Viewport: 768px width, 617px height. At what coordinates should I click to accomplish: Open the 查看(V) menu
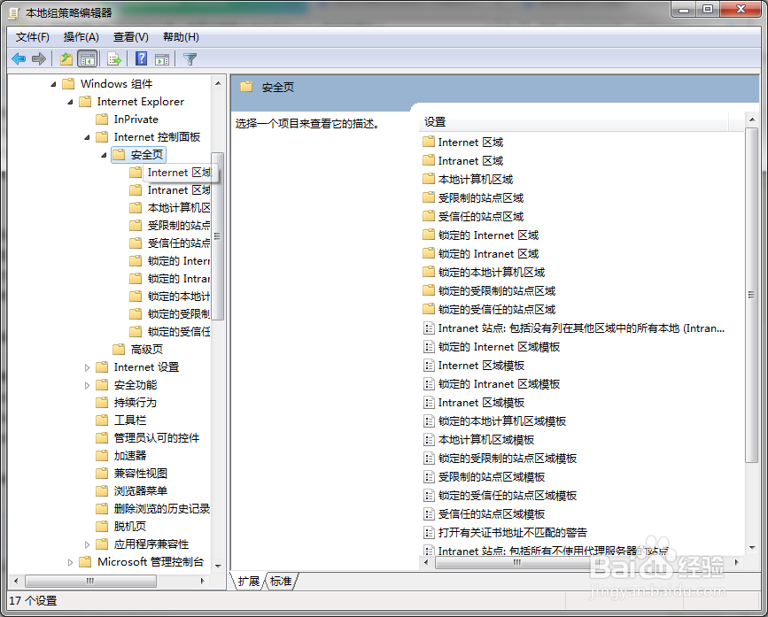[x=131, y=37]
